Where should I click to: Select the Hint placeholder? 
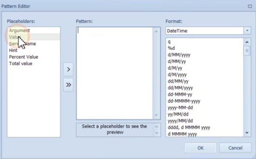13,50
